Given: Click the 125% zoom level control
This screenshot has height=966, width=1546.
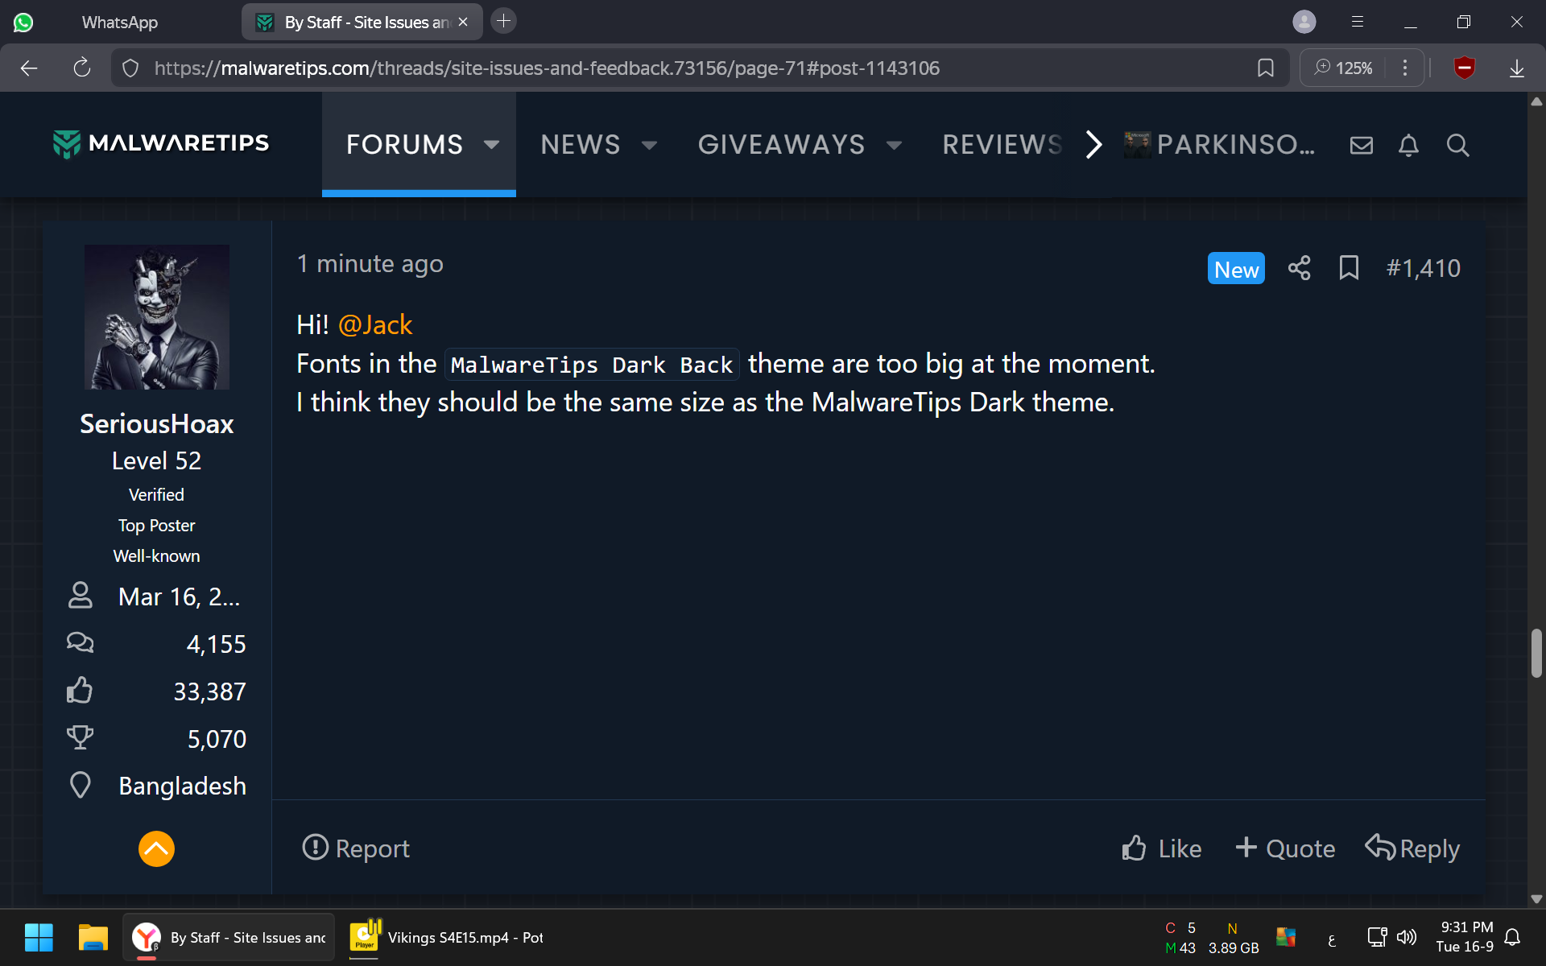Looking at the screenshot, I should pyautogui.click(x=1343, y=68).
